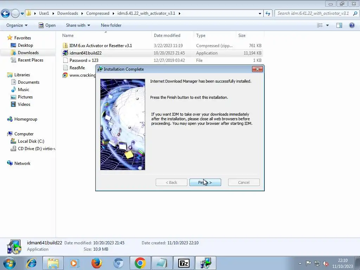Open 7-Zip from the taskbar
360x270 pixels.
click(184, 263)
